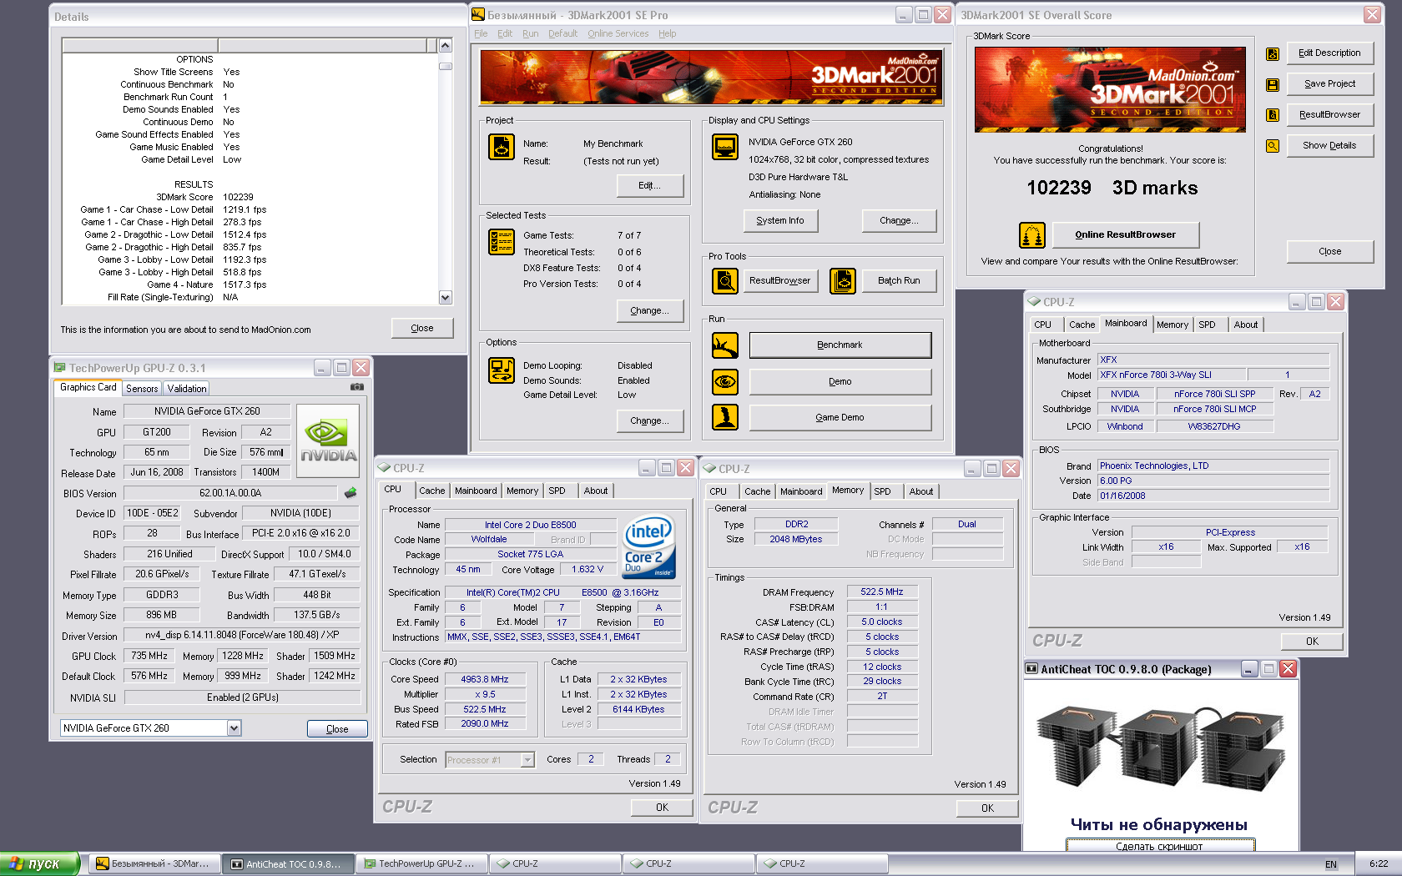This screenshot has height=876, width=1402.
Task: Click the EN language indicator in tray
Action: (x=1330, y=865)
